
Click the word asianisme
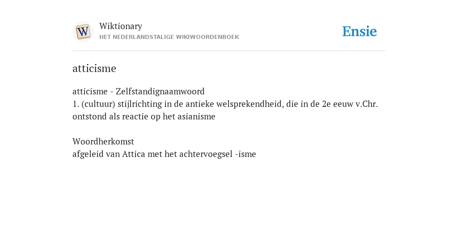coord(196,117)
